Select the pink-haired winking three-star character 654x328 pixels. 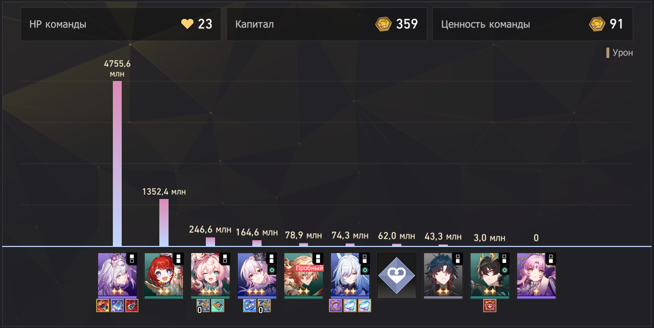coord(210,275)
